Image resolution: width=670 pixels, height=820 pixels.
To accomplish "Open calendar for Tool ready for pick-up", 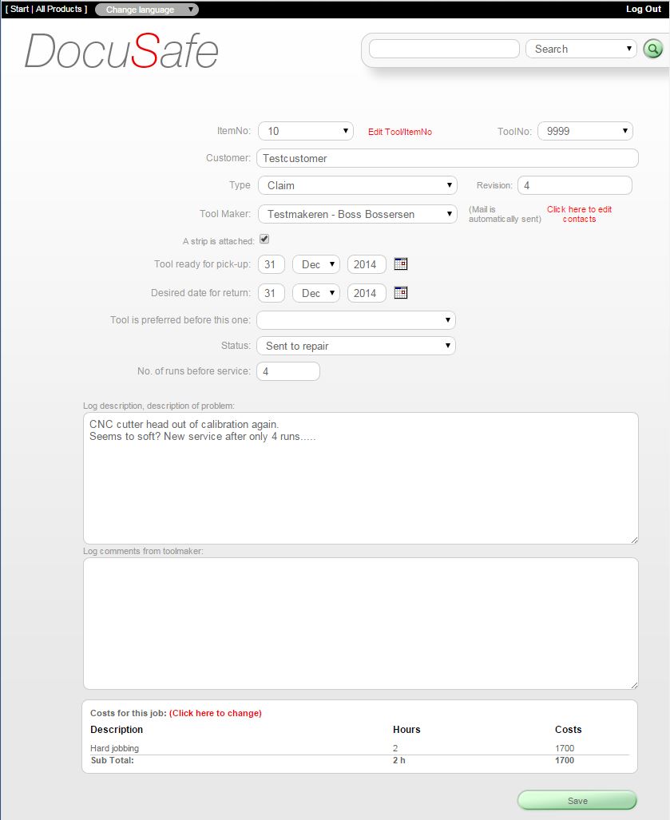I will point(401,264).
